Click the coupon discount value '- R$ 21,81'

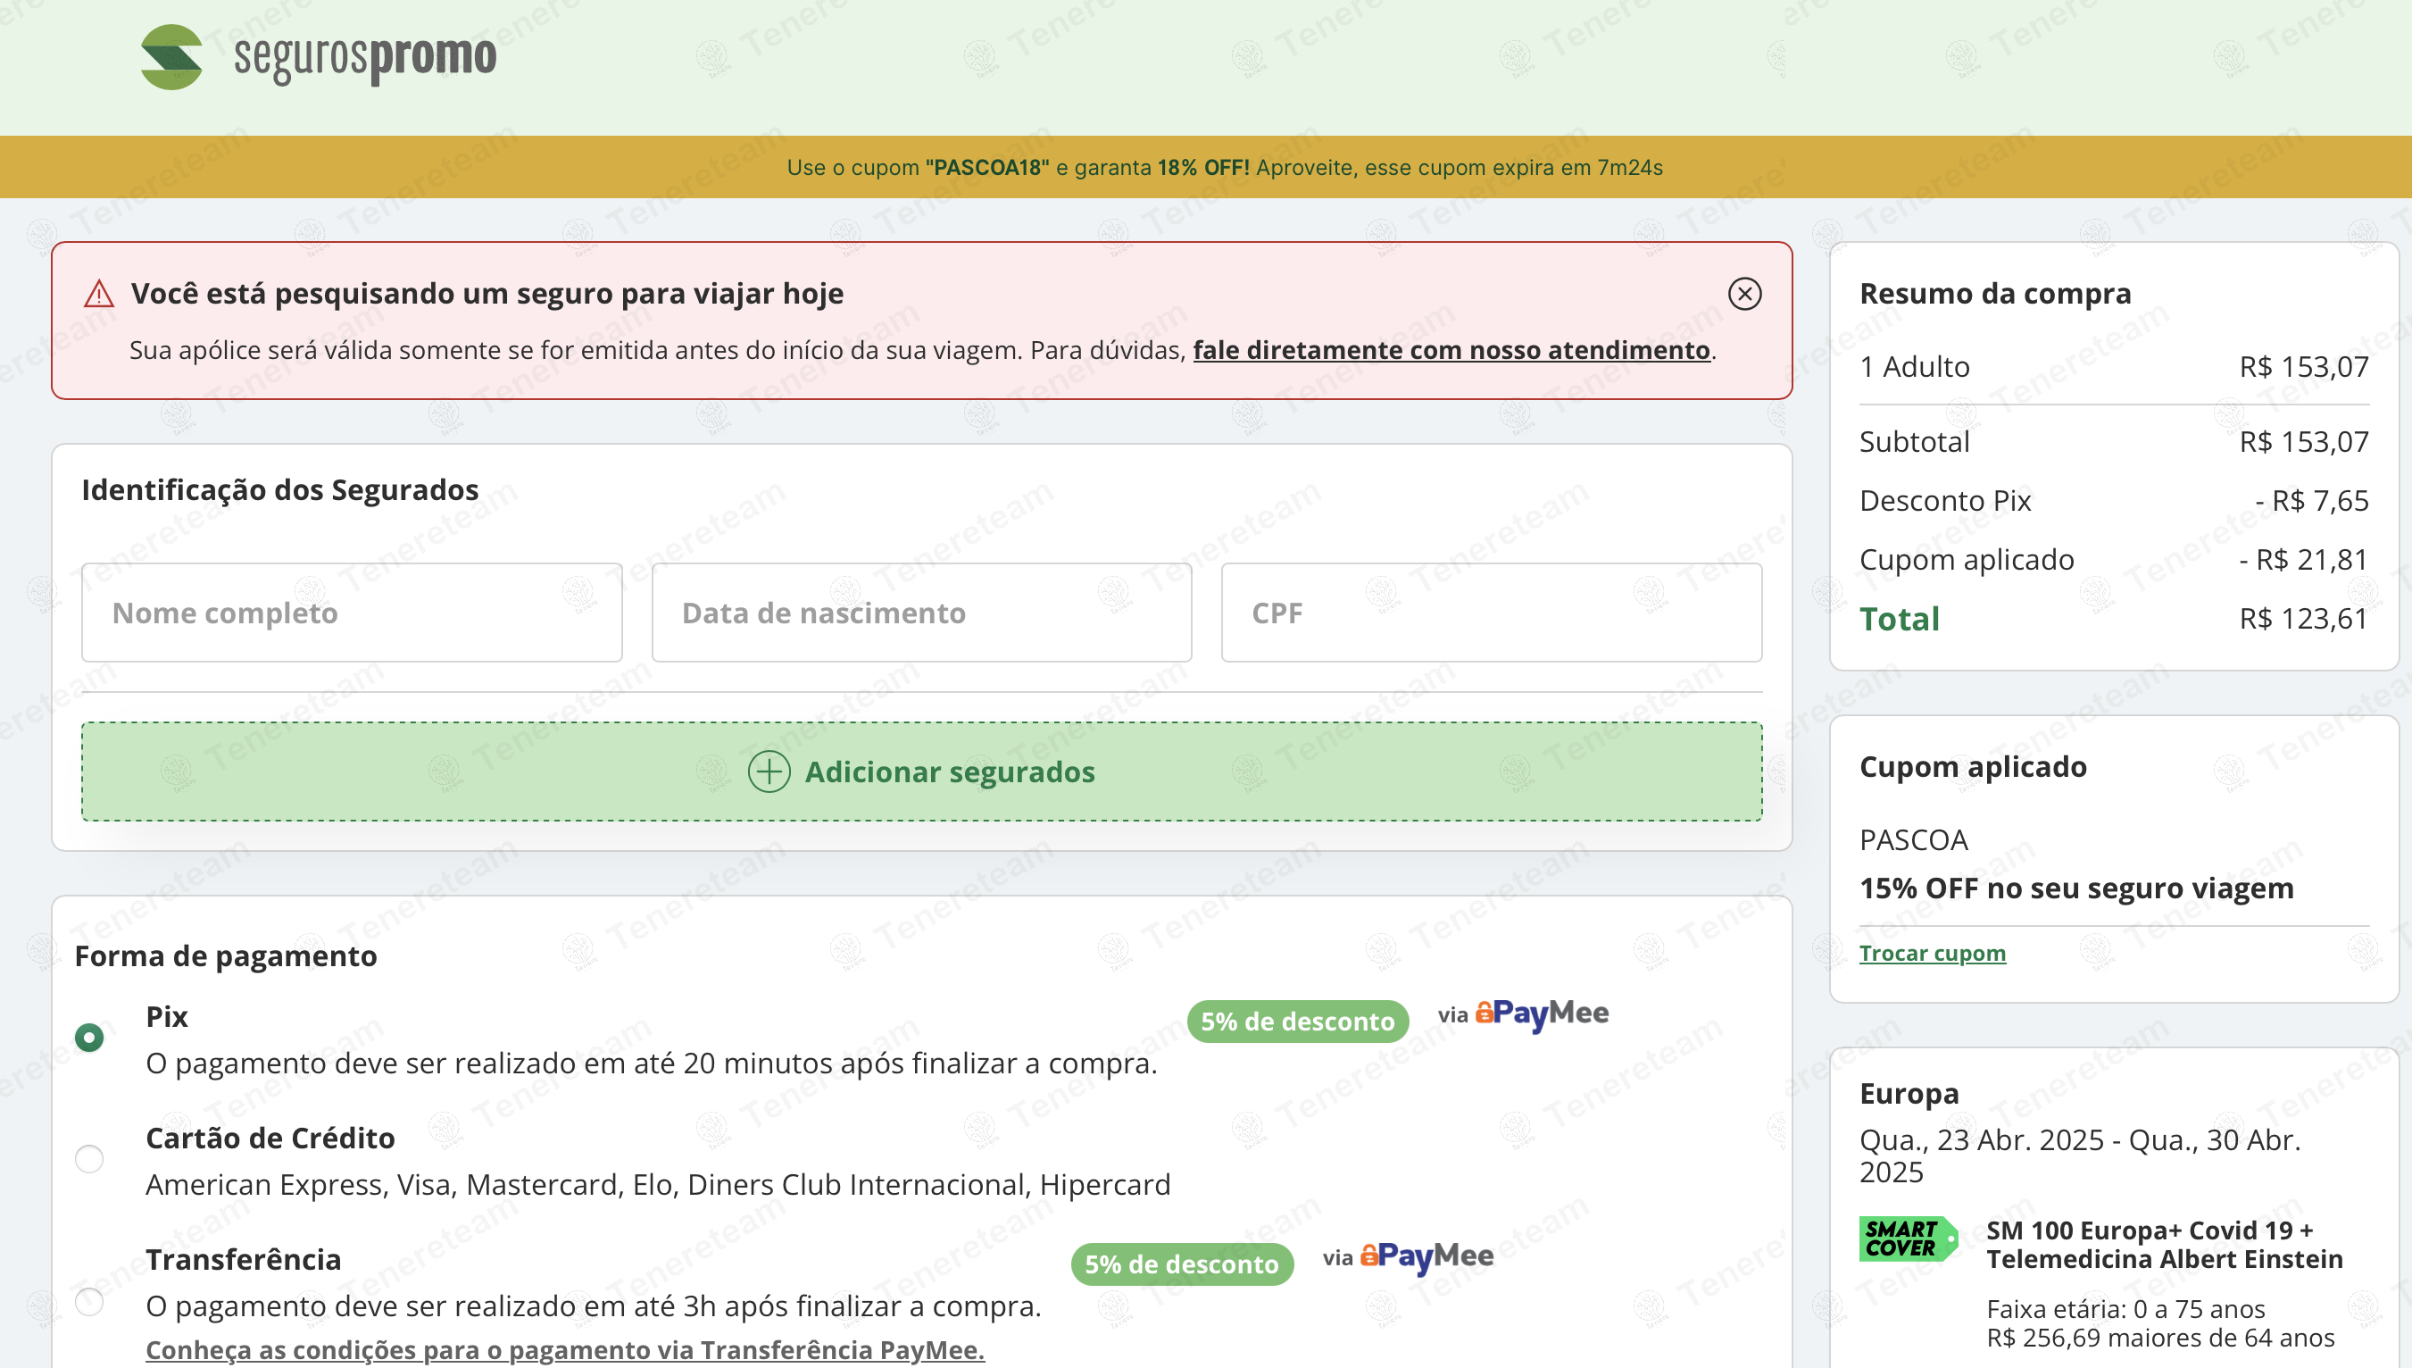(x=2303, y=560)
